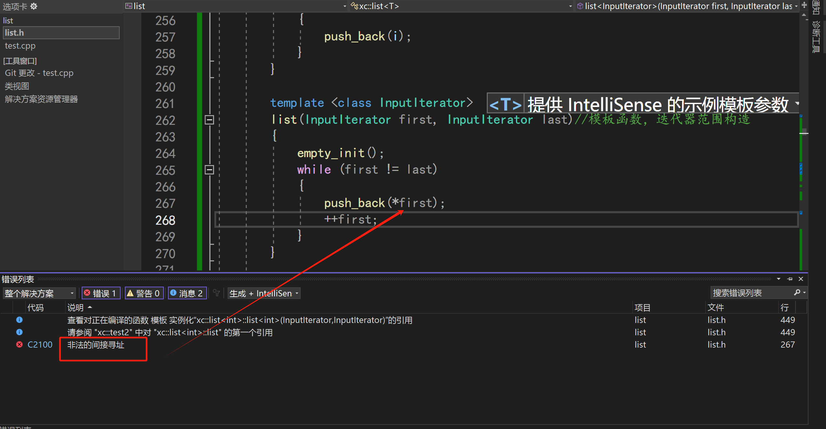The height and width of the screenshot is (429, 826).
Task: Switch to the test.cpp tab
Action: (x=20, y=46)
